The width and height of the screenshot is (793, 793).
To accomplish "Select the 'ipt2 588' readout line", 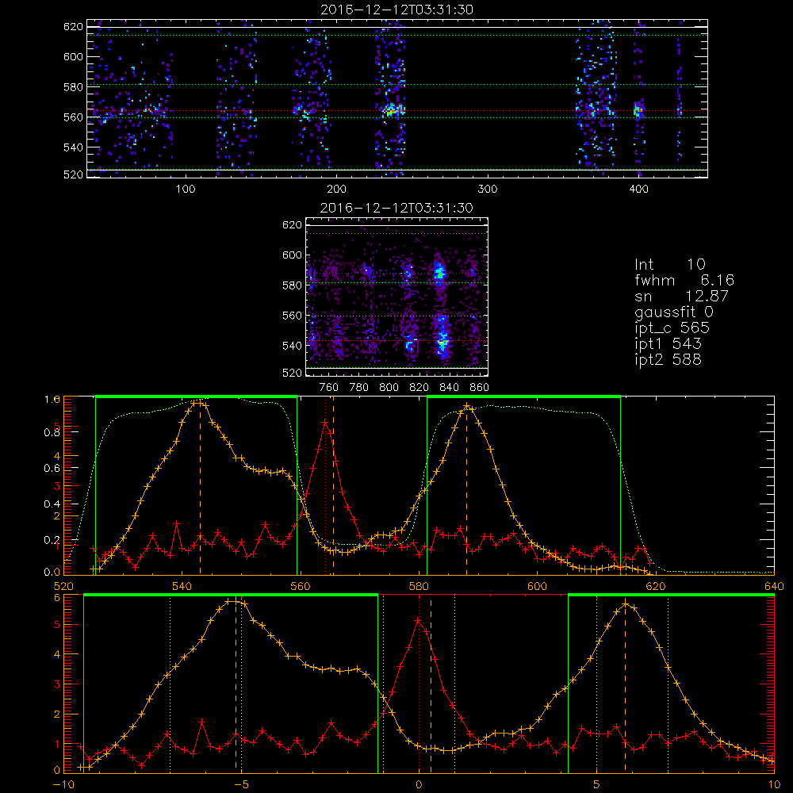I will (668, 359).
